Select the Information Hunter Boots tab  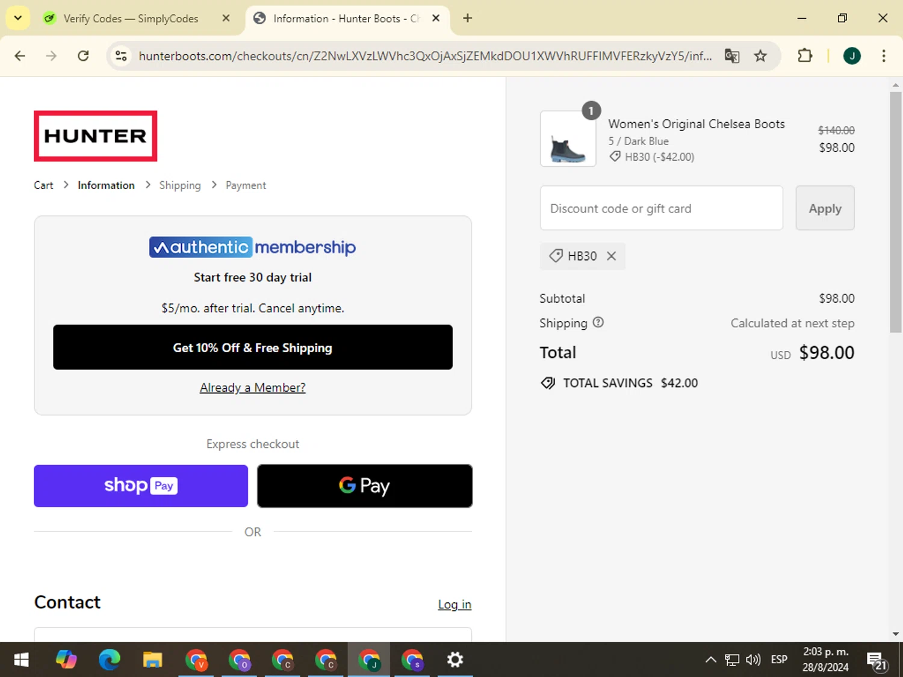[x=346, y=18]
